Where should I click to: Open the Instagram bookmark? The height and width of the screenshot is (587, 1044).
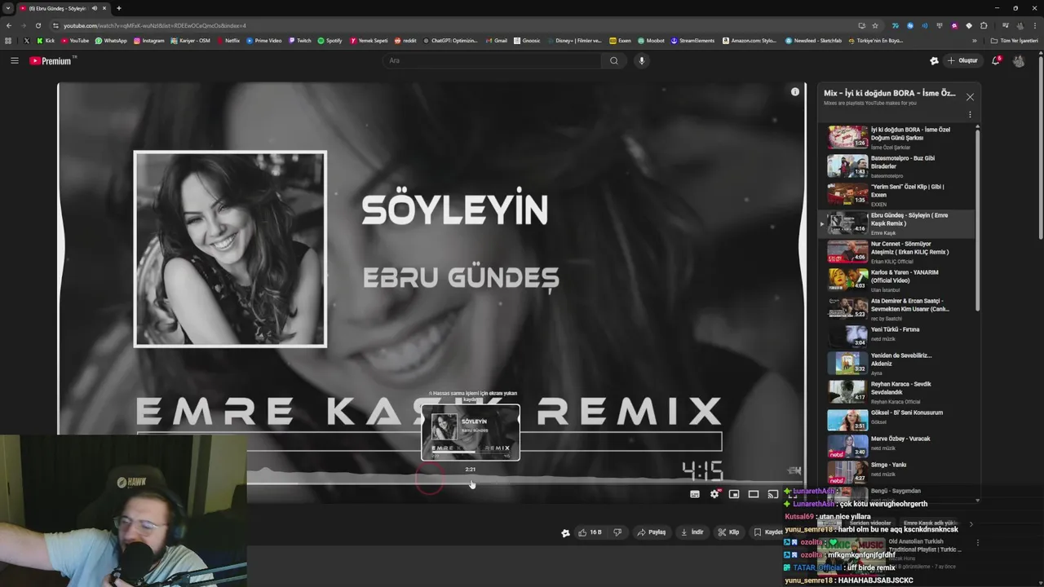tap(148, 41)
